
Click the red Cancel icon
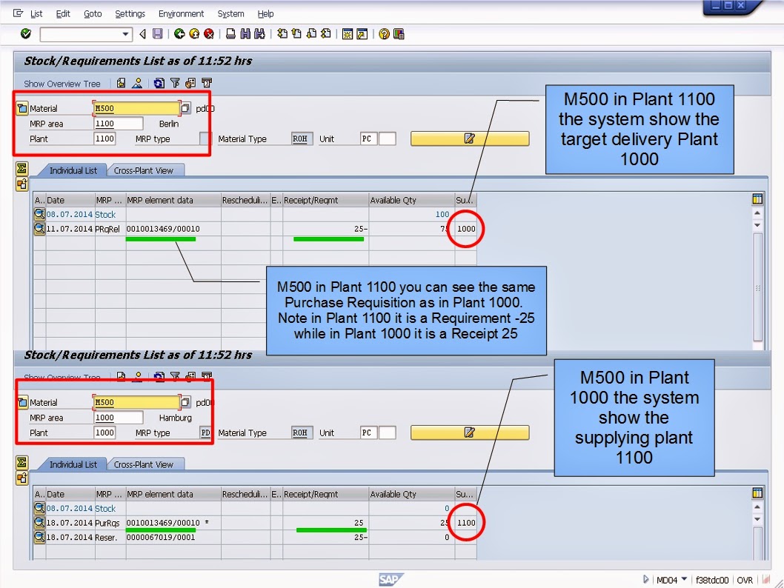point(209,33)
